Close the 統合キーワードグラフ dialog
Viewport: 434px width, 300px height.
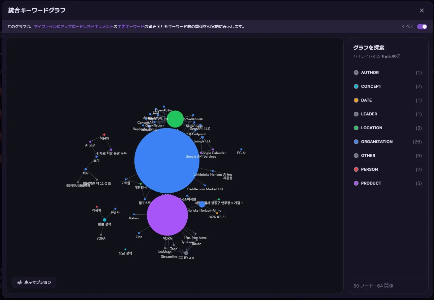(422, 10)
